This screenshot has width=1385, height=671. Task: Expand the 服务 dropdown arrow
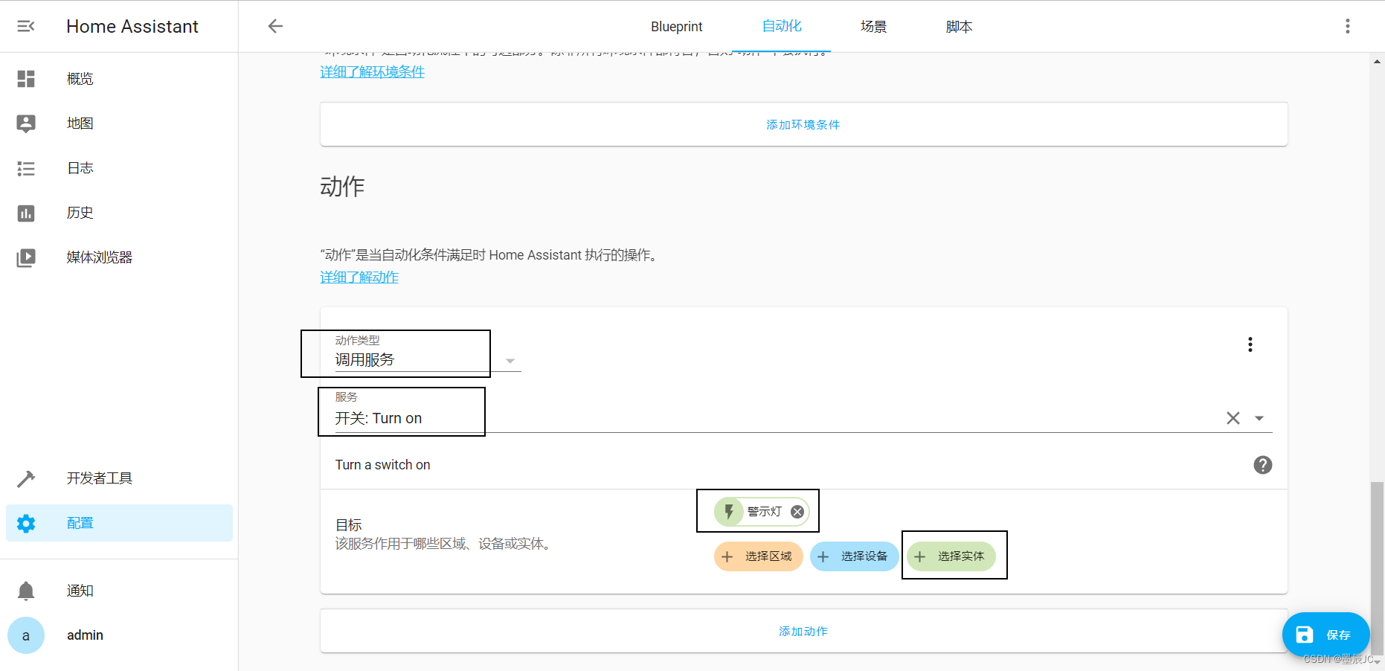coord(1259,418)
